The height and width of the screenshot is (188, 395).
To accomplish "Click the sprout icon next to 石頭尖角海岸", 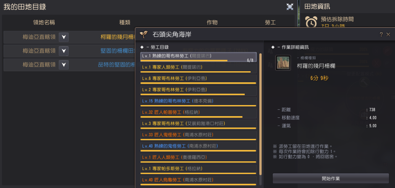I will tap(143, 34).
